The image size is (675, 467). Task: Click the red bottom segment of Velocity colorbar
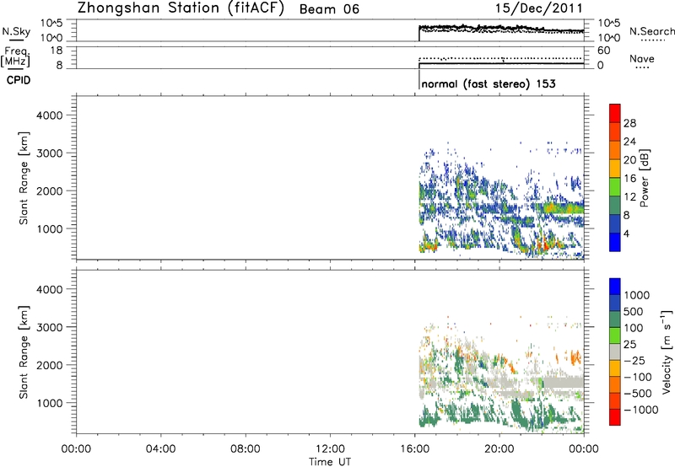point(615,417)
